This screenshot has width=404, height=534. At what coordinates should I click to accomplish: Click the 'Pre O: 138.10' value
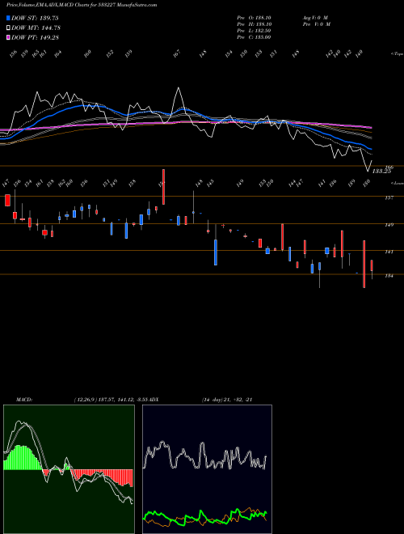click(254, 17)
